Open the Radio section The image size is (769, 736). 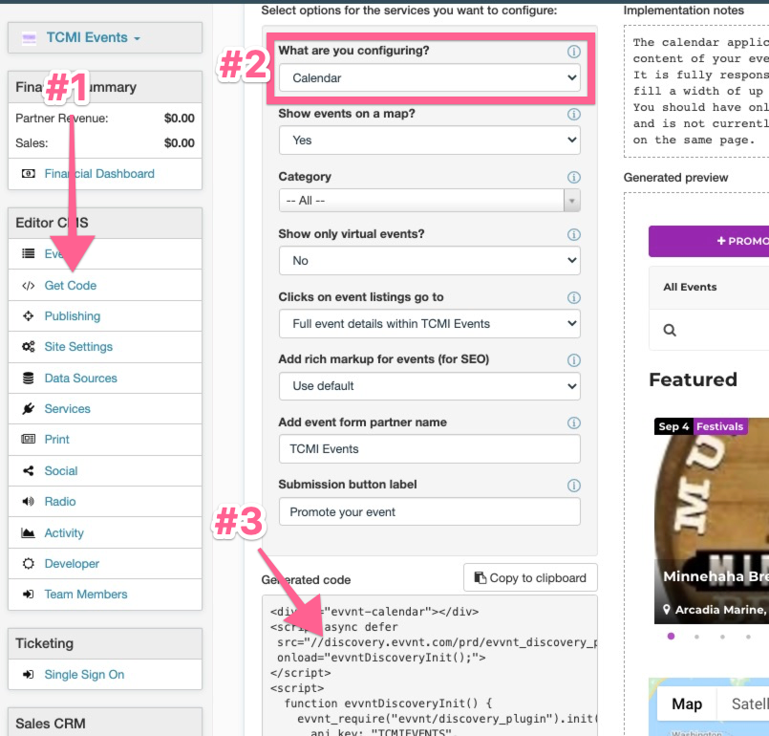pyautogui.click(x=60, y=502)
